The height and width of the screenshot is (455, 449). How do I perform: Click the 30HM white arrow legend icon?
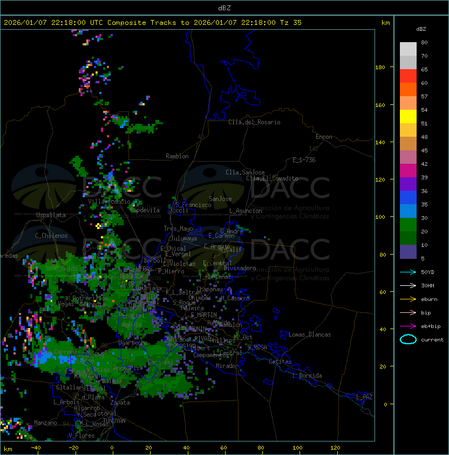pyautogui.click(x=408, y=285)
